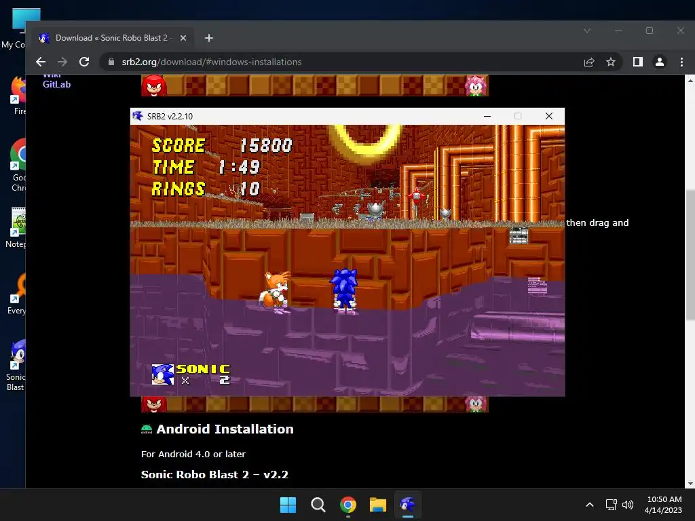
Task: Click the Amy icon below game window
Action: 476,404
